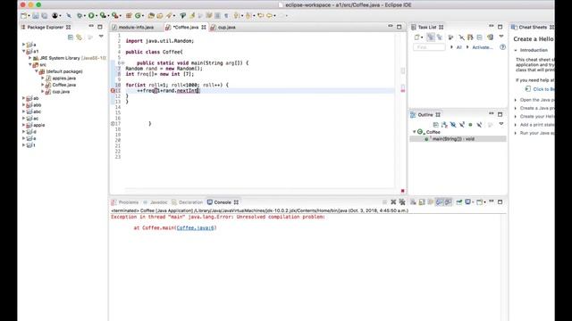
Task: Click the error marker on line 11
Action: click(113, 91)
